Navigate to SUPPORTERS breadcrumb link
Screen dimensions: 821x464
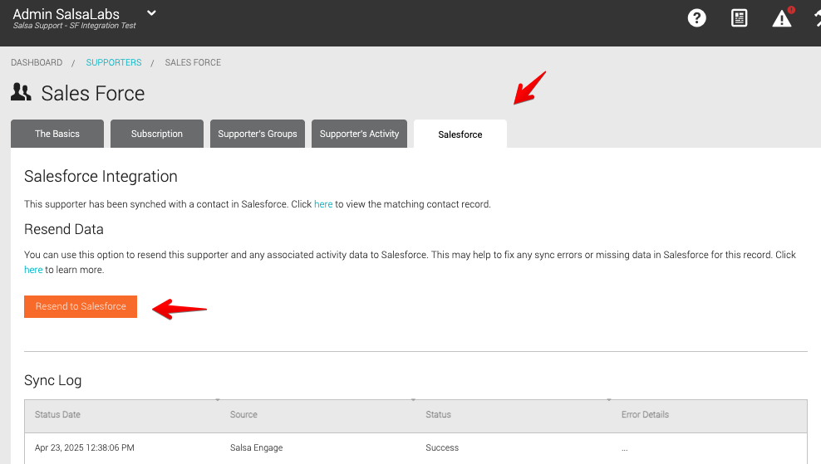click(x=114, y=63)
